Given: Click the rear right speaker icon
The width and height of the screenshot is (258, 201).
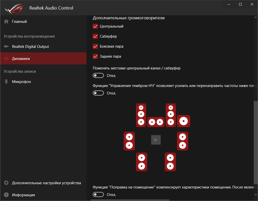Looking at the screenshot, I should [170, 162].
